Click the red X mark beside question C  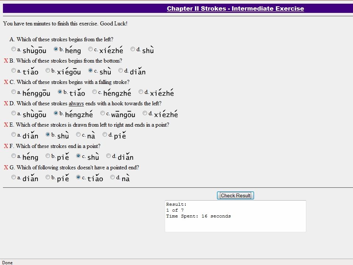pos(6,82)
